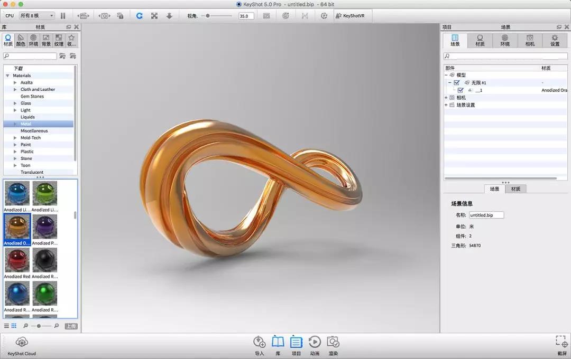Select the Anodized Red material thumbnail
The height and width of the screenshot is (359, 571).
click(17, 260)
